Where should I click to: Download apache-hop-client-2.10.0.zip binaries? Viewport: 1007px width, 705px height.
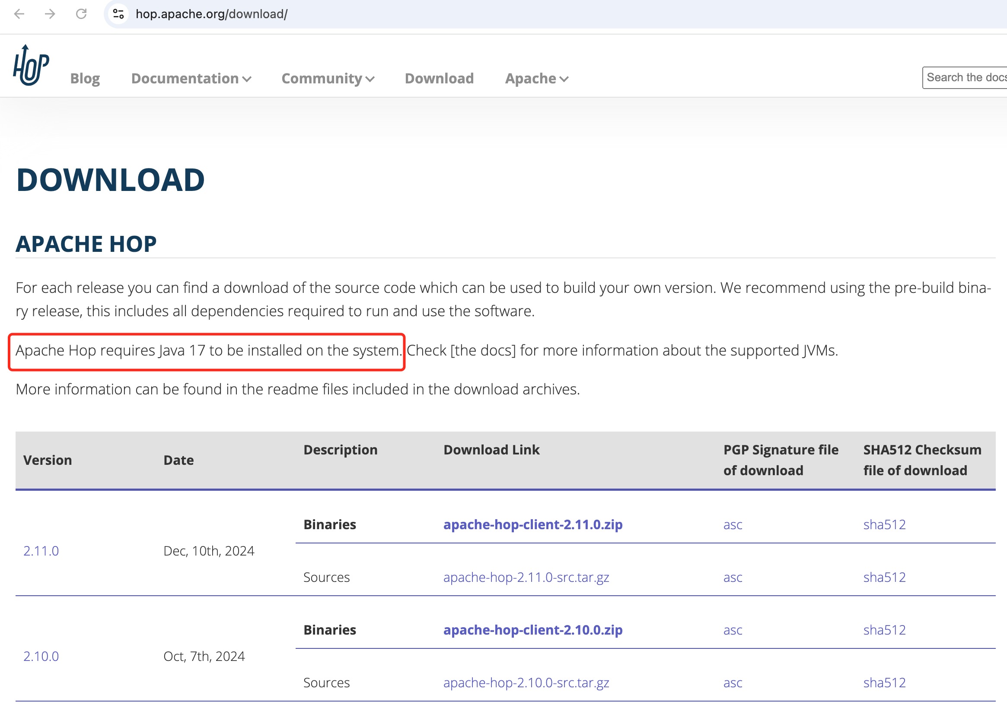(532, 629)
